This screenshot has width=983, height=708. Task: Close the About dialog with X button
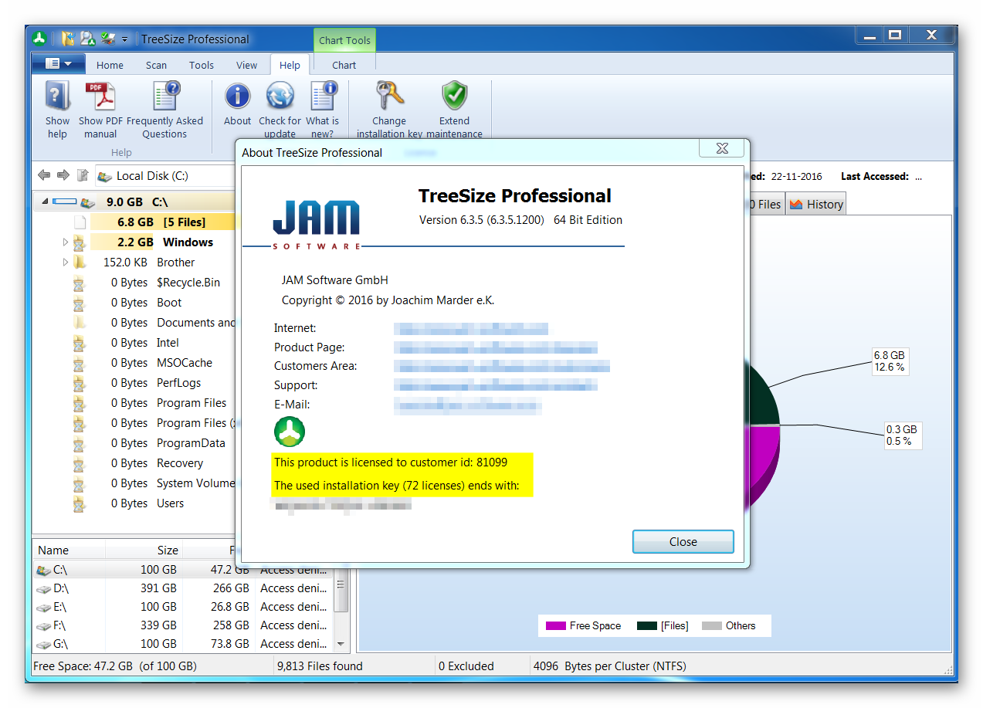coord(722,148)
